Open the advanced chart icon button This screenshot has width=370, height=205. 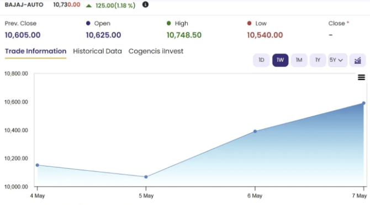tap(357, 60)
